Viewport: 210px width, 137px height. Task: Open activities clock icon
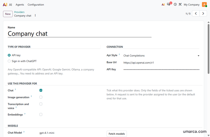175,4
